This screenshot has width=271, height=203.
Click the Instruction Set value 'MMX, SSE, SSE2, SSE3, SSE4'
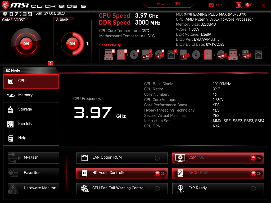point(238,121)
